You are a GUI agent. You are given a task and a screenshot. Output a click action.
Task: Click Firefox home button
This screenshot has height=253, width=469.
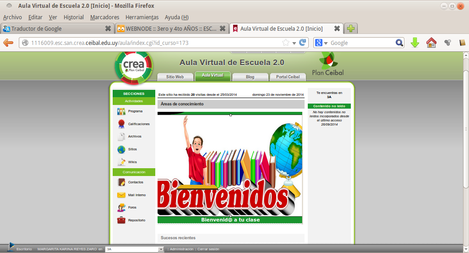click(431, 43)
